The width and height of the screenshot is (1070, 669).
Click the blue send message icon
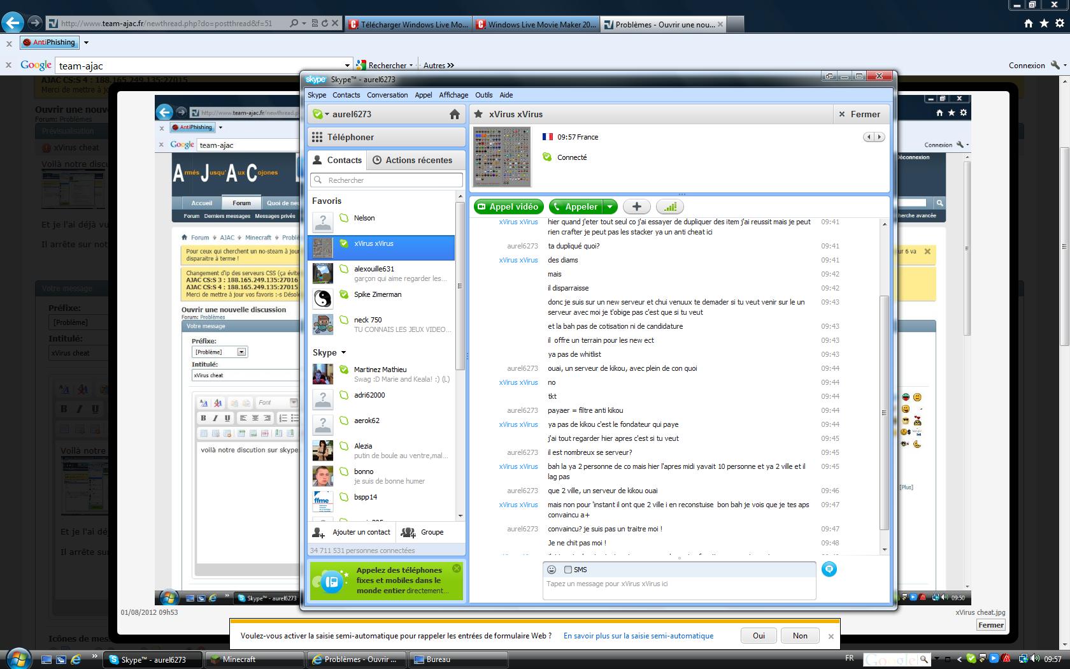[x=829, y=569]
